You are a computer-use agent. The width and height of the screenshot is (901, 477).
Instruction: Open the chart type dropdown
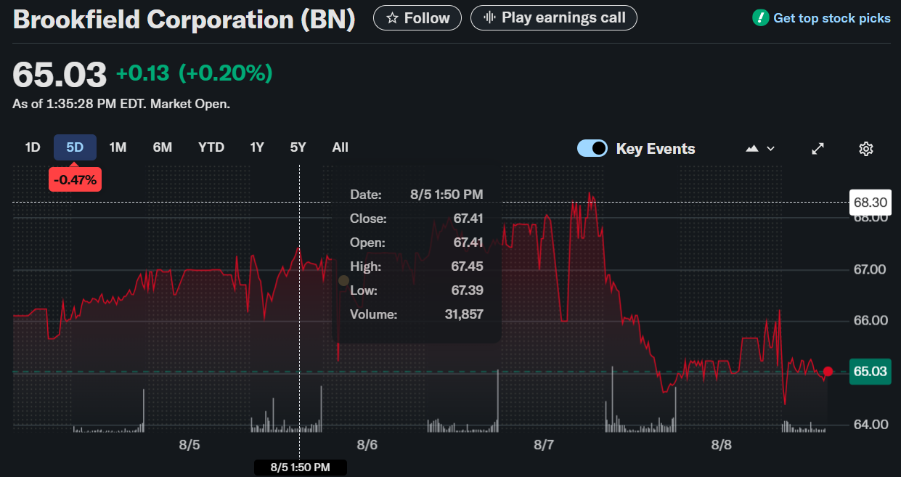tap(760, 148)
